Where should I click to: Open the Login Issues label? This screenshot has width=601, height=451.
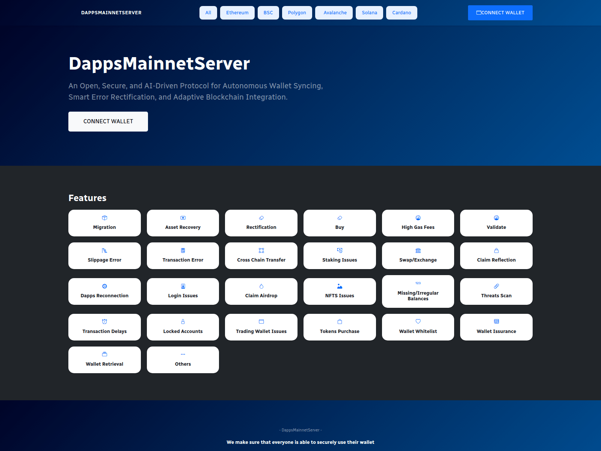[183, 296]
